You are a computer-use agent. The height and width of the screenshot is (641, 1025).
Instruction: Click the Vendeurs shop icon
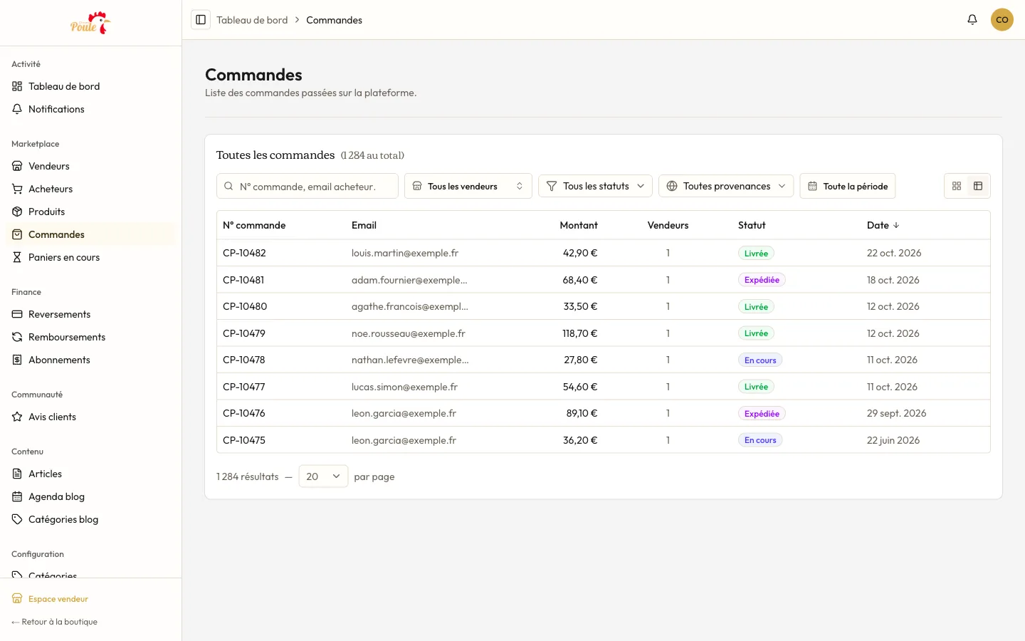click(x=17, y=166)
